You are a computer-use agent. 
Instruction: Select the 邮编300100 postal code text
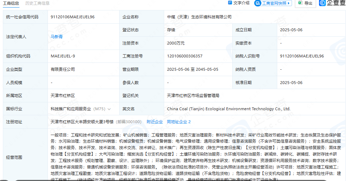pyautogui.click(x=129, y=122)
